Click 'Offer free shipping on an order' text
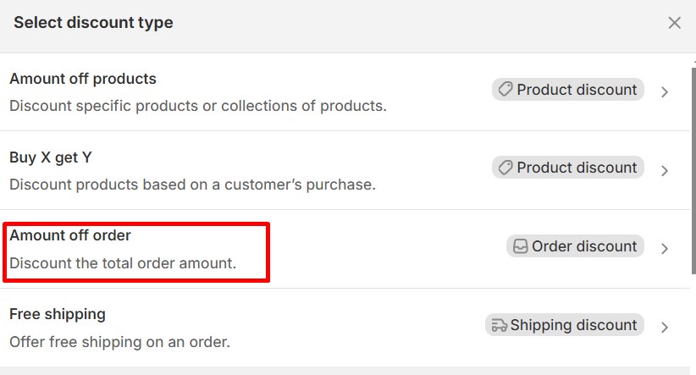The height and width of the screenshot is (375, 696). point(119,342)
